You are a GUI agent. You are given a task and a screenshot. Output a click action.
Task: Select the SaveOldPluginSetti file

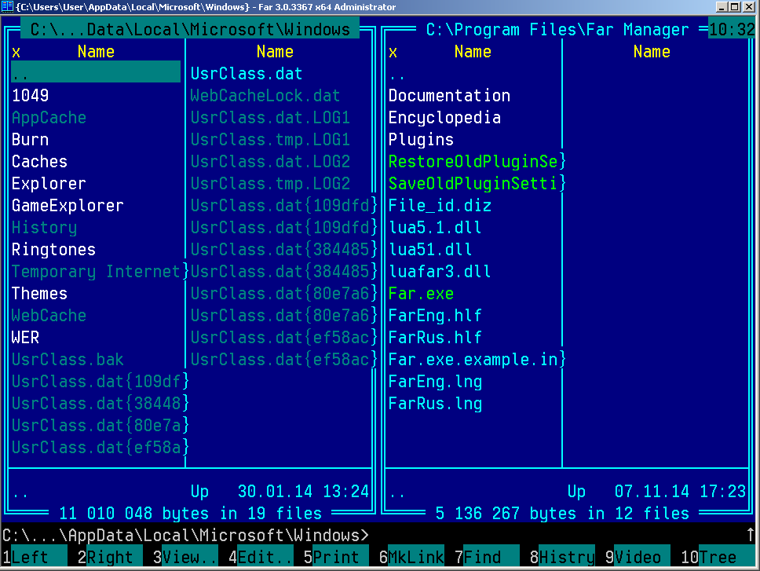473,184
